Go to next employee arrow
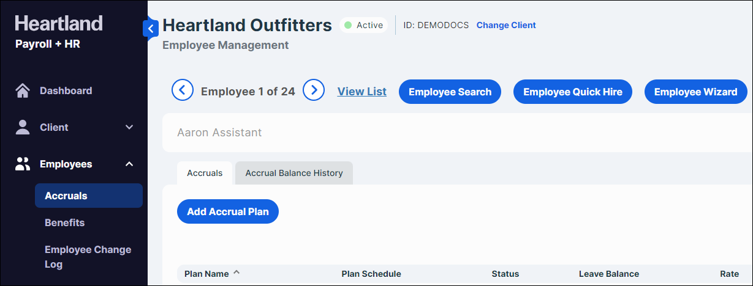This screenshot has height=286, width=753. (314, 90)
